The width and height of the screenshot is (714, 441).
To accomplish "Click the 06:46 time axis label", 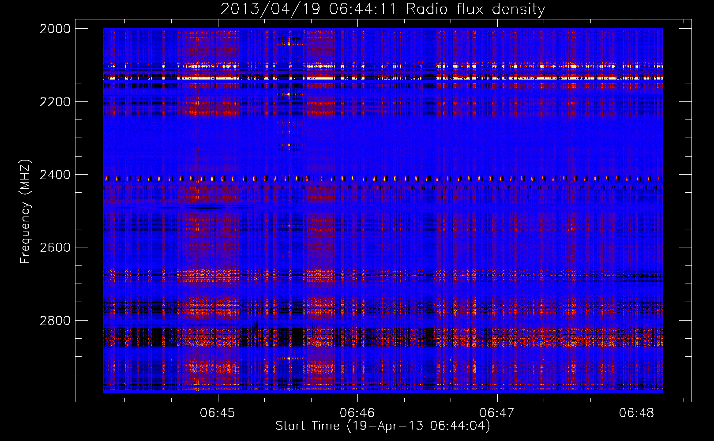I will click(x=357, y=413).
